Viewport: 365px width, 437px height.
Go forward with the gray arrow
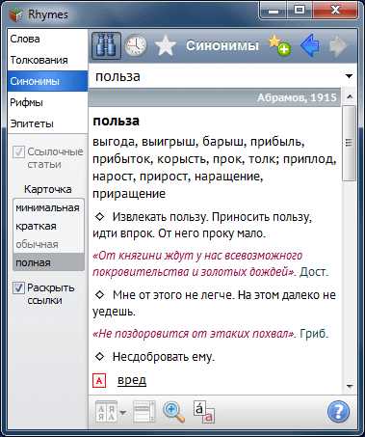coord(338,45)
